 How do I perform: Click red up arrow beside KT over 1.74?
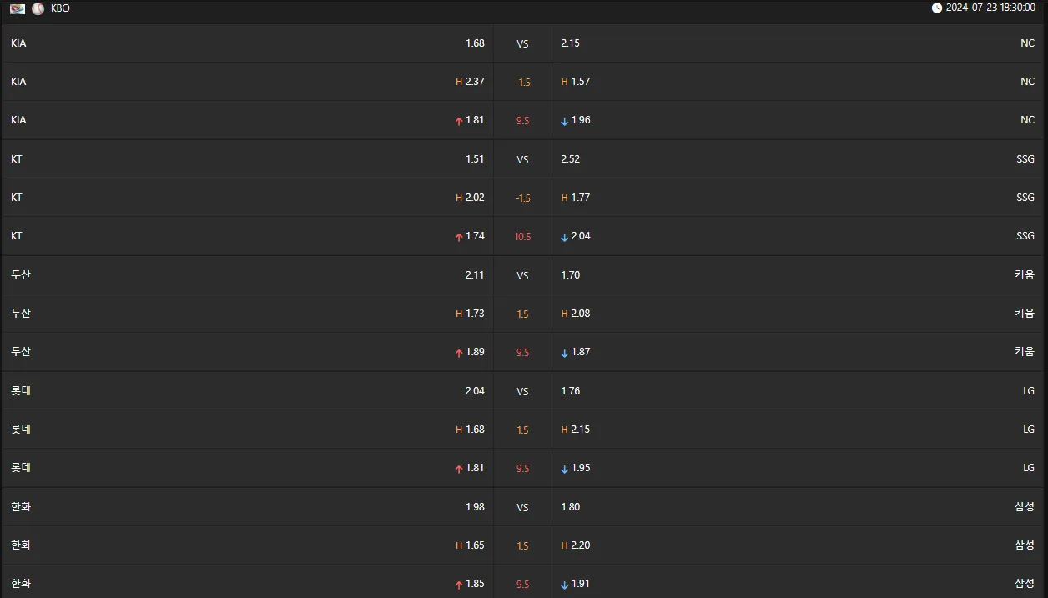[x=459, y=237]
